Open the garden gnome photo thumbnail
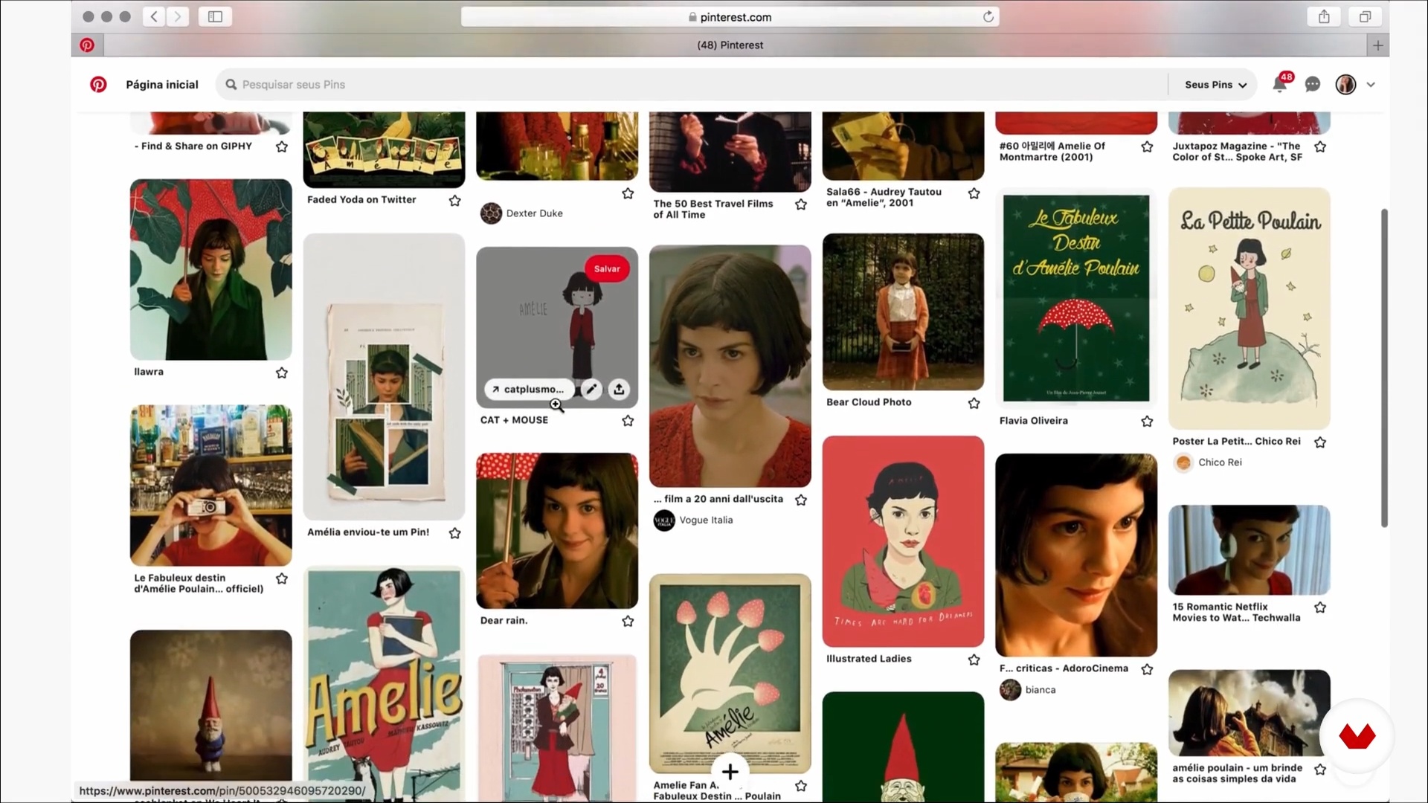 pyautogui.click(x=210, y=705)
